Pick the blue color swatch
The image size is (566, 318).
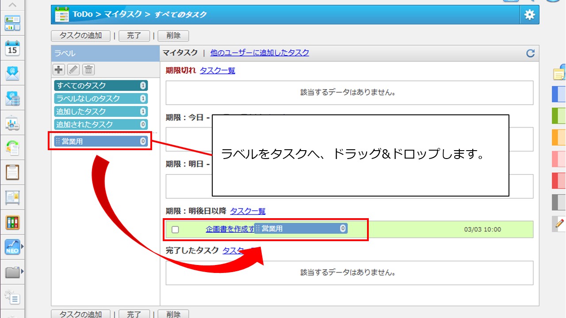pyautogui.click(x=559, y=94)
